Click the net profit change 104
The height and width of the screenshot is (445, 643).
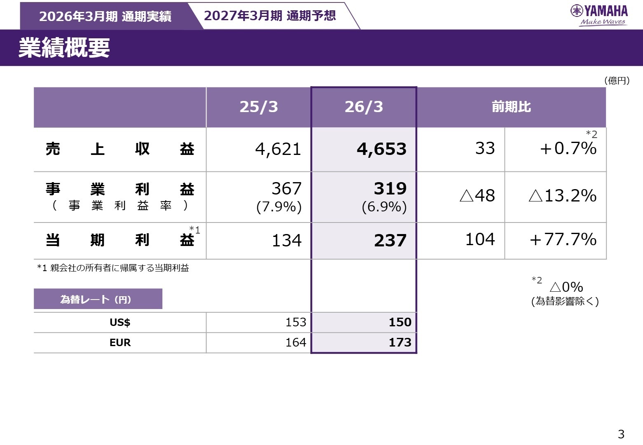click(x=480, y=239)
